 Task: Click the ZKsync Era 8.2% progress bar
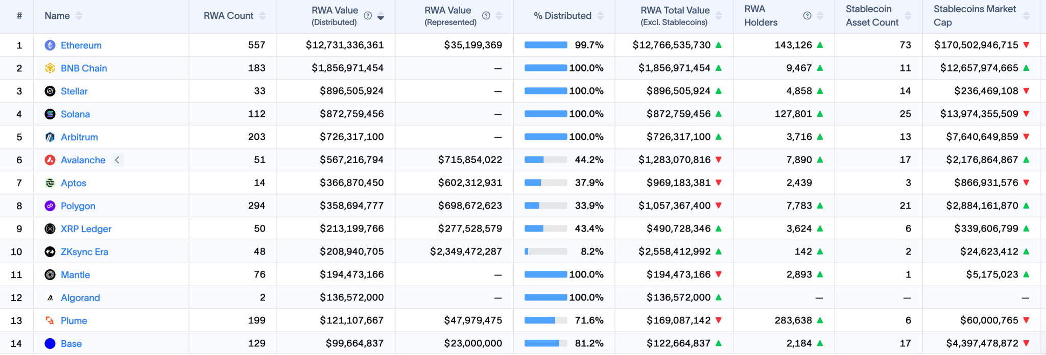pyautogui.click(x=545, y=251)
